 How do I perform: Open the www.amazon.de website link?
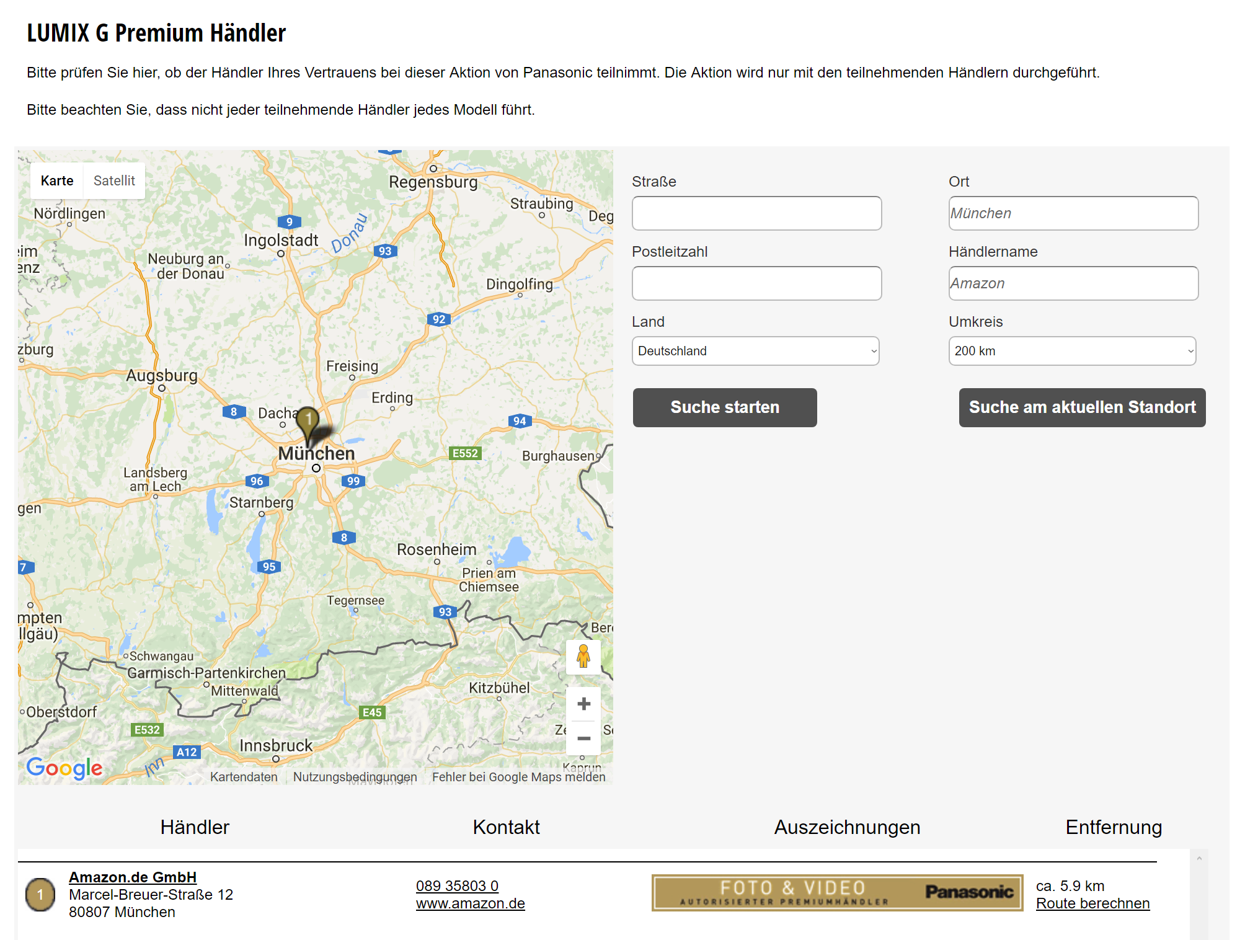470,903
